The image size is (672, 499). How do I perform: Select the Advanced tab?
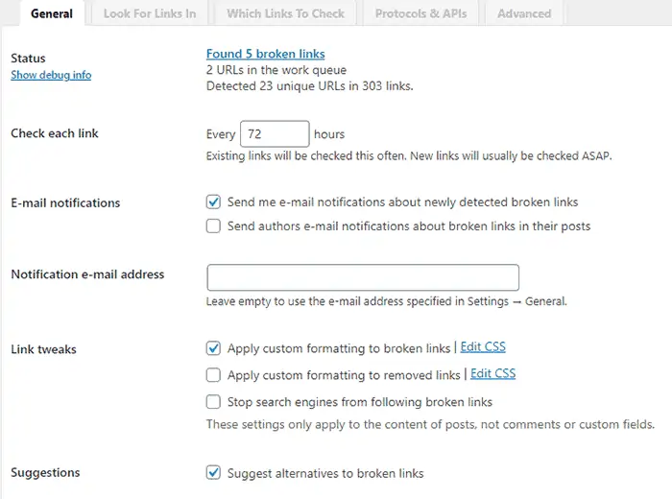point(524,13)
